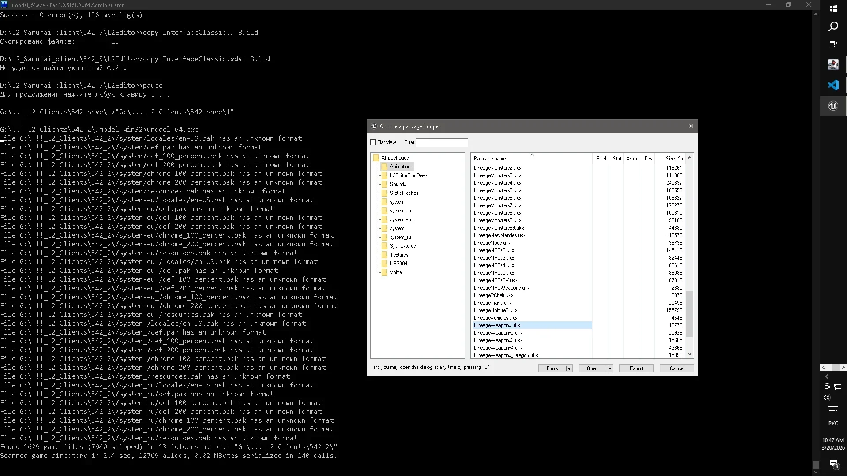This screenshot has height=476, width=847.
Task: Click the Unreal umodel taskbar icon
Action: (x=833, y=106)
